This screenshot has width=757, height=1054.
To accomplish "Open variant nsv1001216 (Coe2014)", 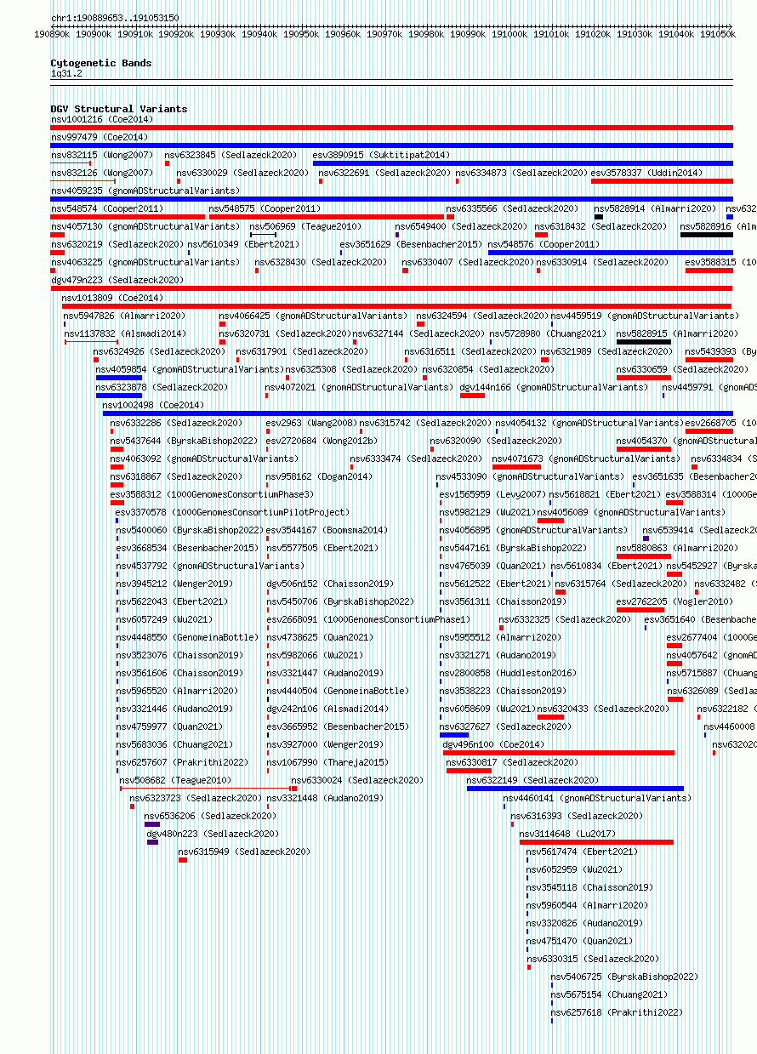I will 101,120.
